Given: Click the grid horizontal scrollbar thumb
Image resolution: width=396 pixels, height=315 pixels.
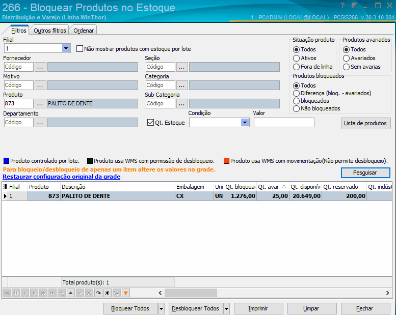Looking at the screenshot, I should 191,293.
